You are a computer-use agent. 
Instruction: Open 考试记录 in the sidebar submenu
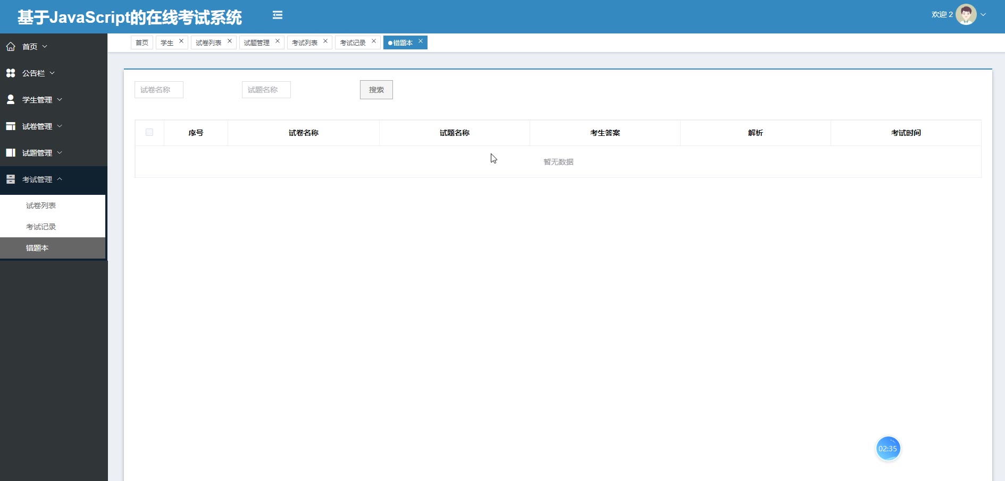point(53,227)
